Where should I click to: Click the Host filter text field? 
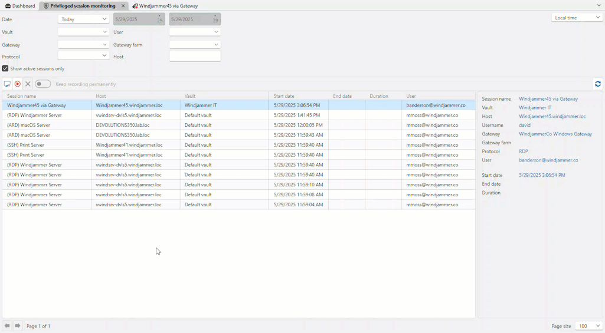(x=195, y=57)
